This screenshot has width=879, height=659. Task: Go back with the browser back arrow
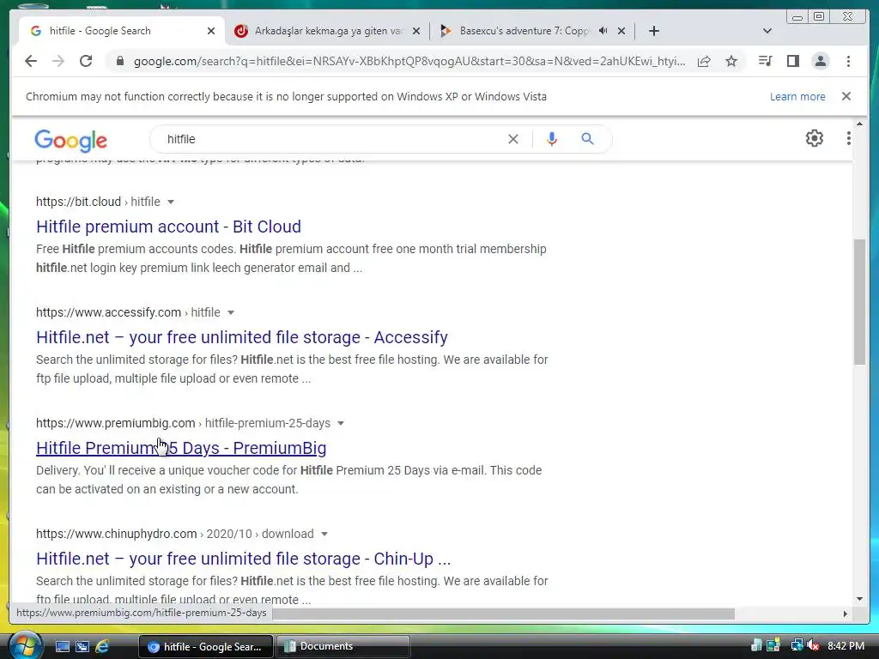[31, 61]
